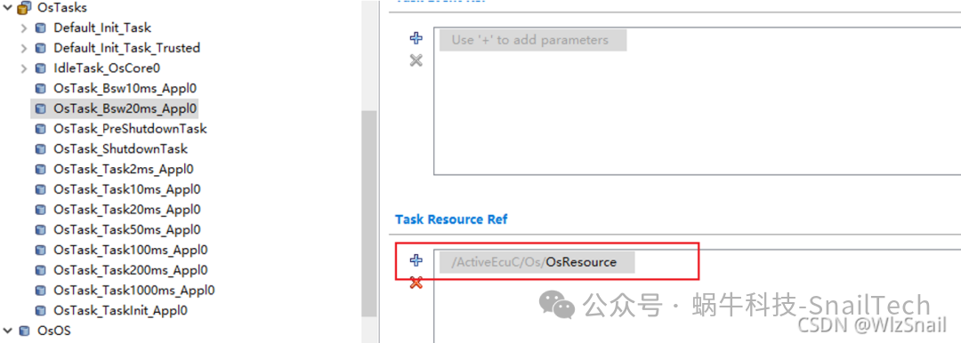Expand Default_Init_Task_Trusted tree node
This screenshot has width=961, height=343.
(23, 48)
